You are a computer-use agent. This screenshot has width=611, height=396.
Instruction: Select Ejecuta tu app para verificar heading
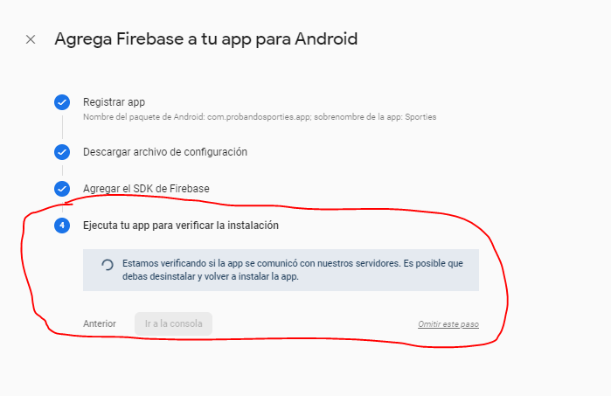[x=181, y=226]
